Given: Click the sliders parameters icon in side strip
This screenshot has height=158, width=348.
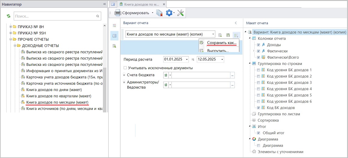Looking at the screenshot, I should coord(114,26).
